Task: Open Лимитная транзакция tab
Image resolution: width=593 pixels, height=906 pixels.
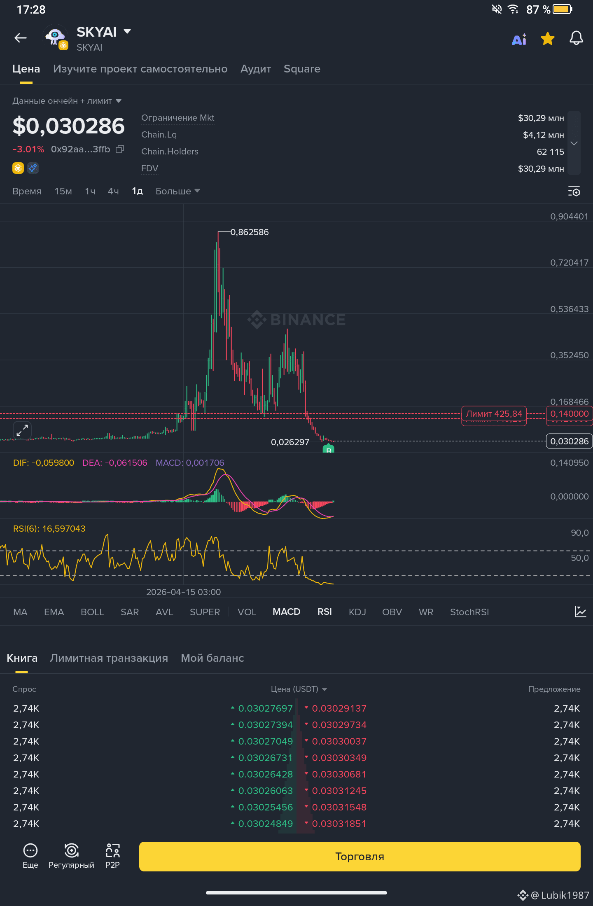Action: tap(109, 658)
